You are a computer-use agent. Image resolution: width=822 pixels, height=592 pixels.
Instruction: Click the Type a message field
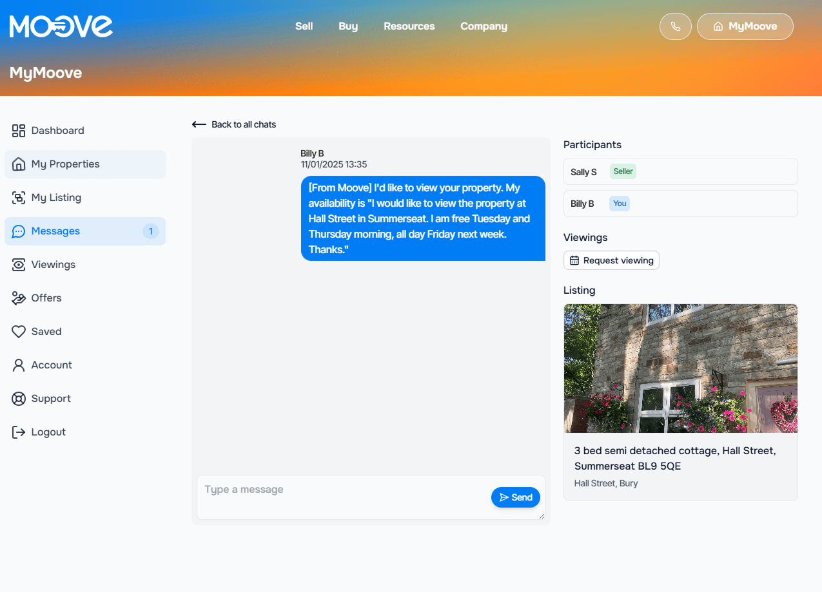pyautogui.click(x=342, y=497)
